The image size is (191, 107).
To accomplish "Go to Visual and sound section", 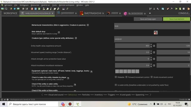I will pyautogui.click(x=56, y=95).
